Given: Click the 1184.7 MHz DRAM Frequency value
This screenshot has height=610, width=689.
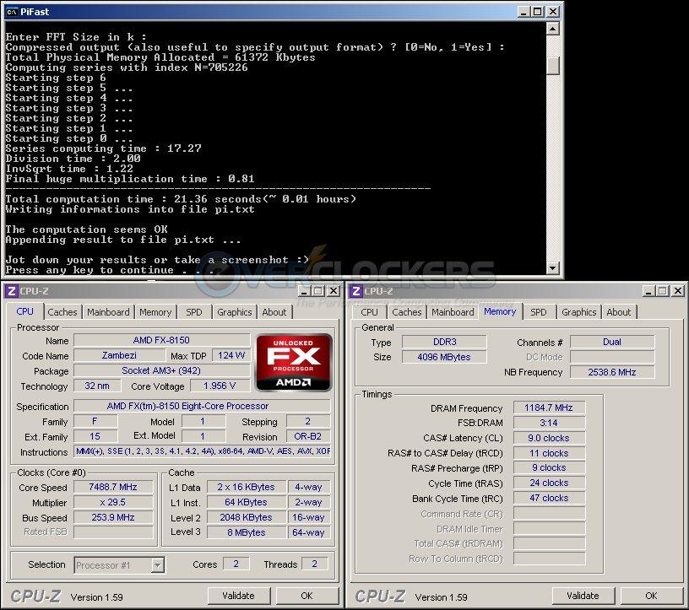Looking at the screenshot, I should [549, 408].
